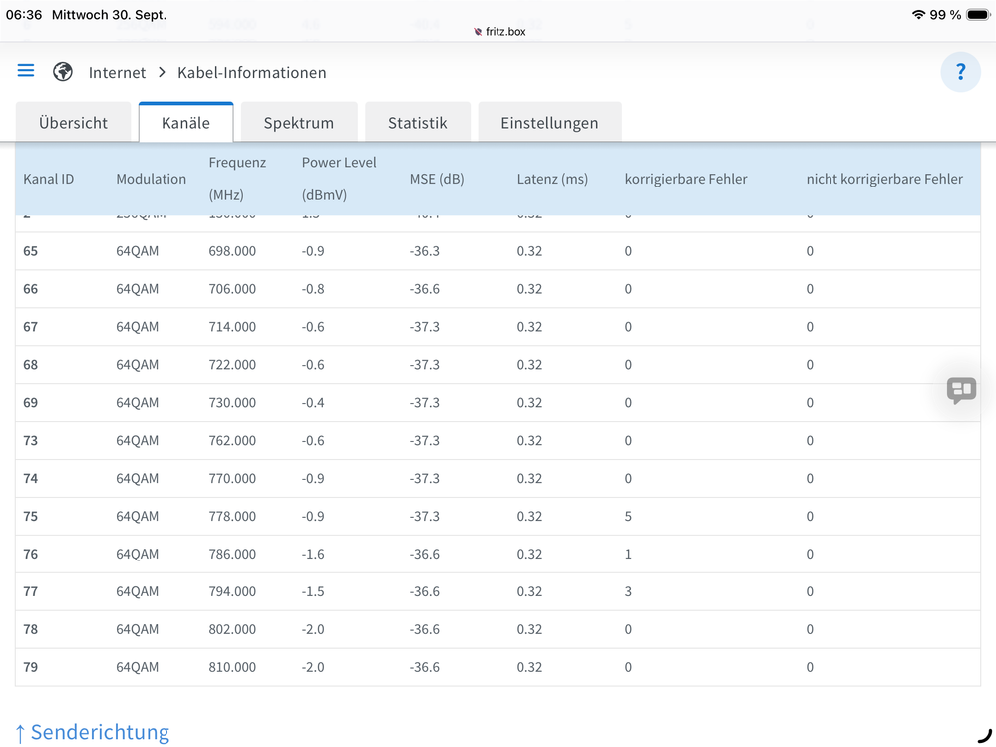996x747 pixels.
Task: Click the Kabel-Informationen breadcrumb
Action: (x=252, y=73)
